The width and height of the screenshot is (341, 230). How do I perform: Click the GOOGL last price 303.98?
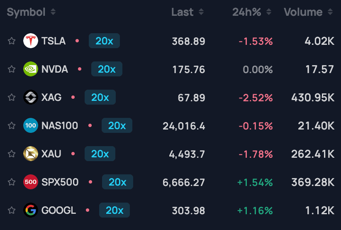188,210
